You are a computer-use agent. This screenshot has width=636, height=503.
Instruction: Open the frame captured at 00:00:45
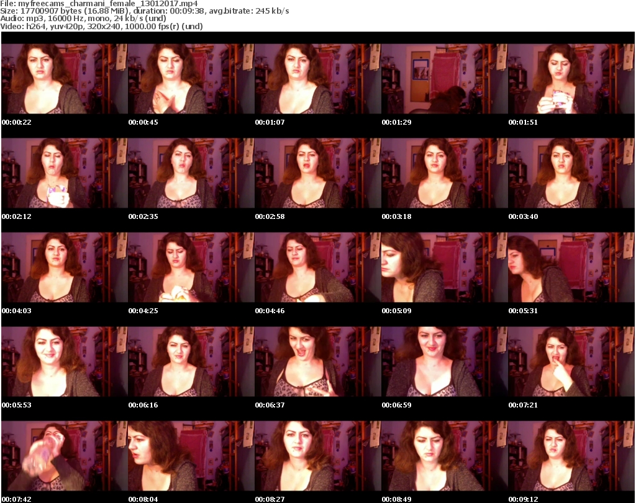click(x=191, y=79)
